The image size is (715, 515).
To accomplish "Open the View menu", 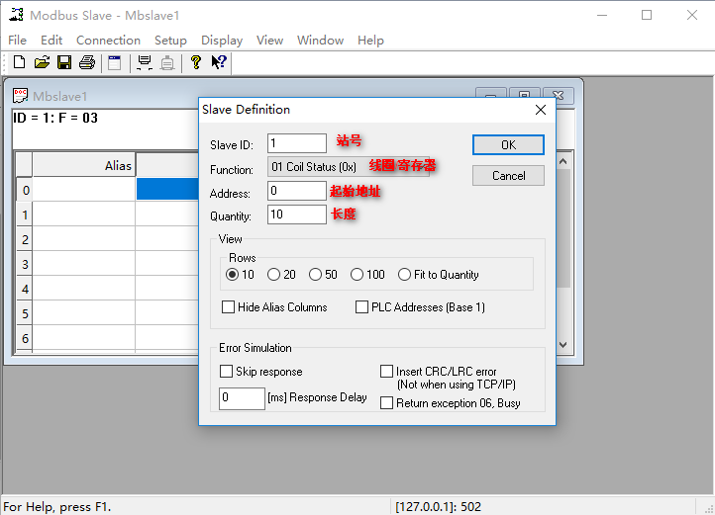I will tap(269, 41).
